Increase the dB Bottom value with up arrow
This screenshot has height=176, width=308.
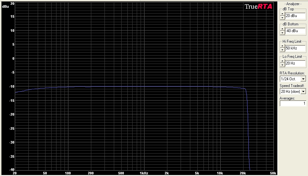click(282, 29)
